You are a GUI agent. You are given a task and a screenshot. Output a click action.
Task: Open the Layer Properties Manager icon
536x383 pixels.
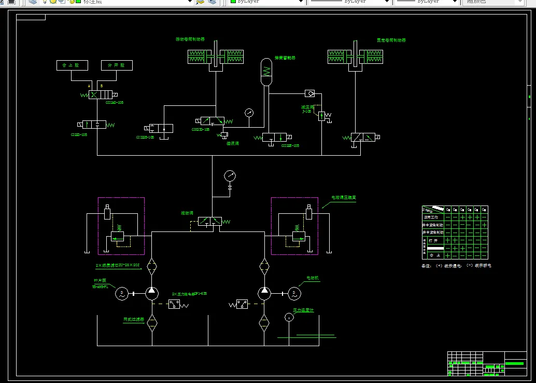point(33,2)
